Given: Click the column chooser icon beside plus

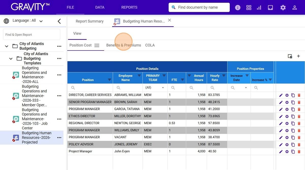Looking at the screenshot, I should 290,56.
